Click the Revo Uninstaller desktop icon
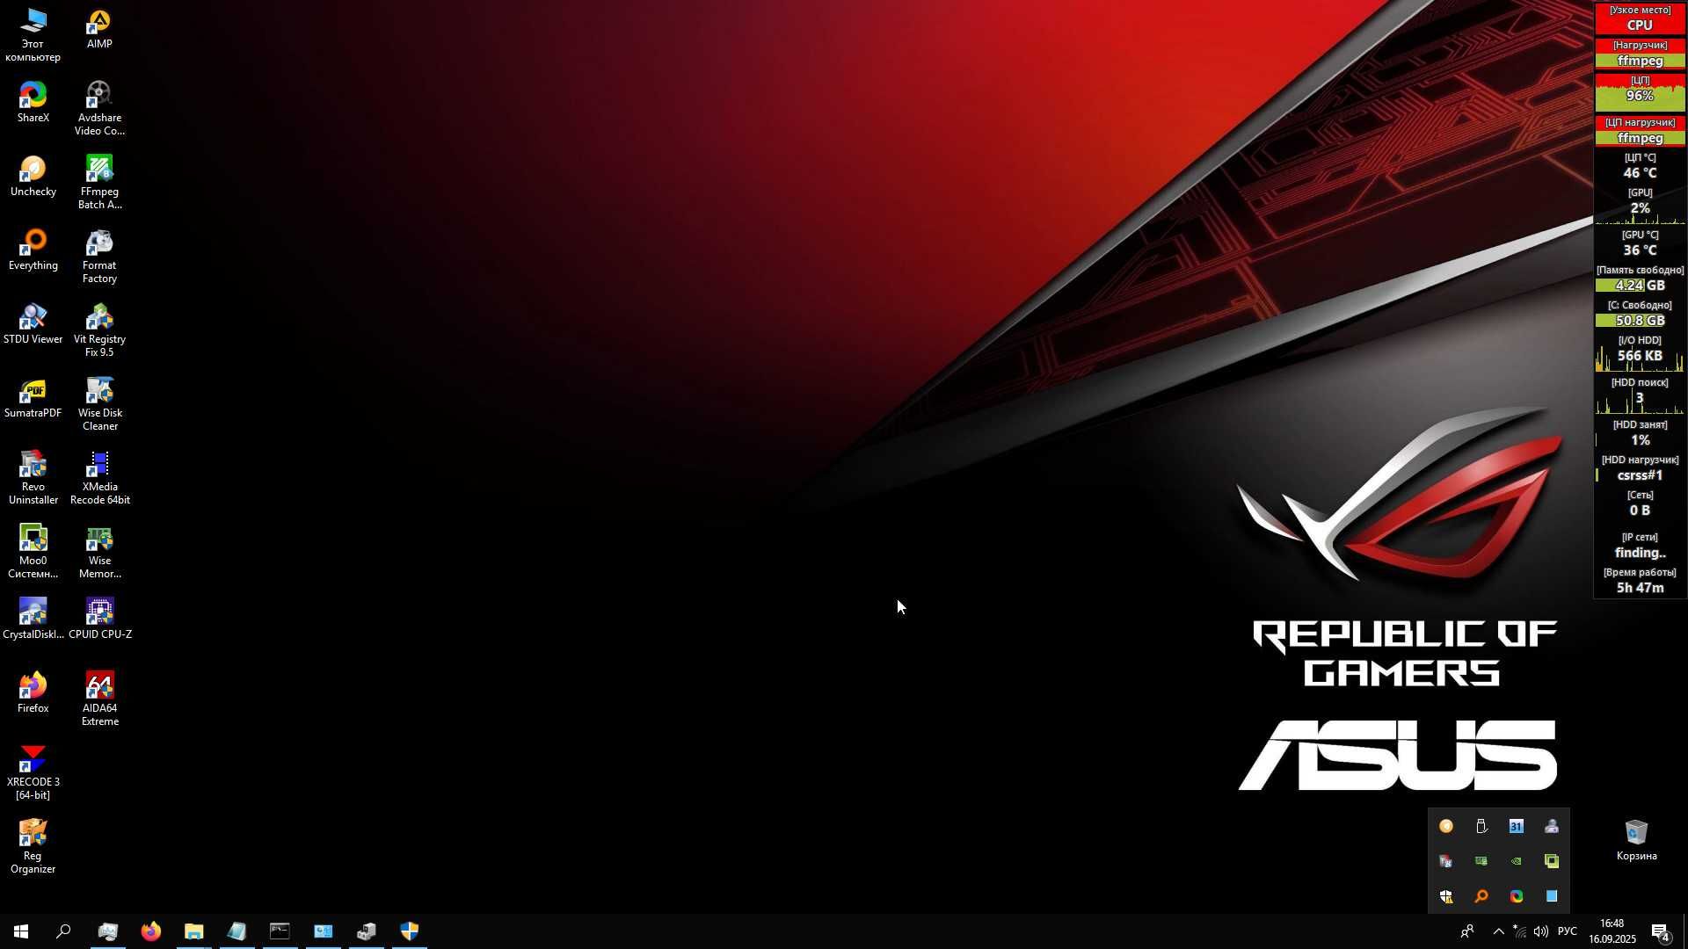 click(33, 478)
